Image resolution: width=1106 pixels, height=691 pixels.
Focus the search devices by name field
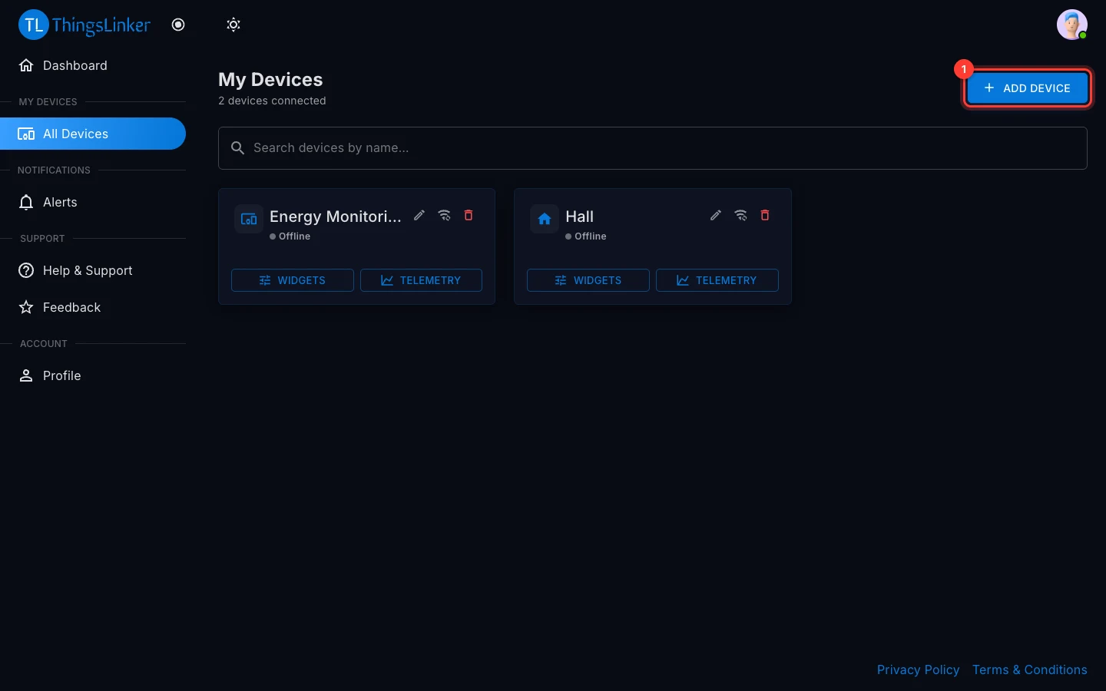(x=653, y=148)
